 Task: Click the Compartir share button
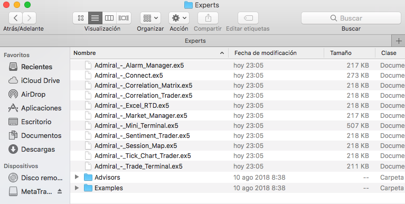pos(208,18)
